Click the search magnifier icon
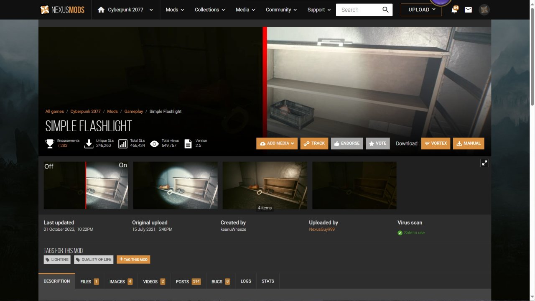Viewport: 535px width, 301px height. click(x=385, y=10)
